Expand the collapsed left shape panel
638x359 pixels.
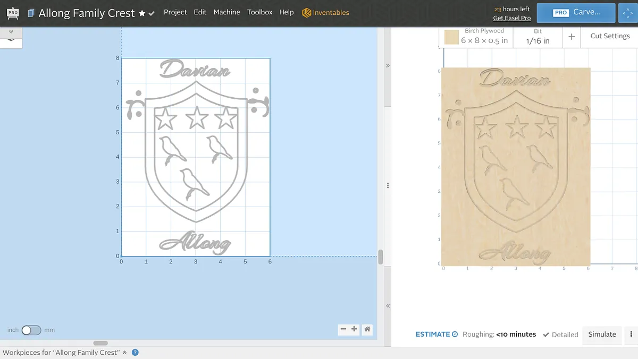[x=11, y=32]
